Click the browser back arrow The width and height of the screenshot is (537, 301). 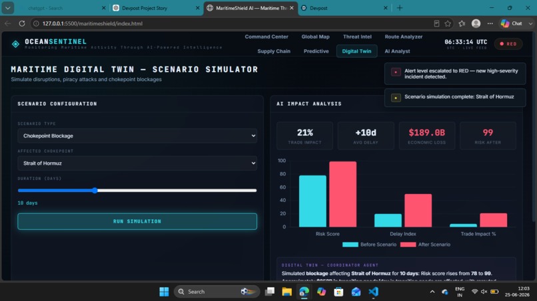(x=7, y=23)
